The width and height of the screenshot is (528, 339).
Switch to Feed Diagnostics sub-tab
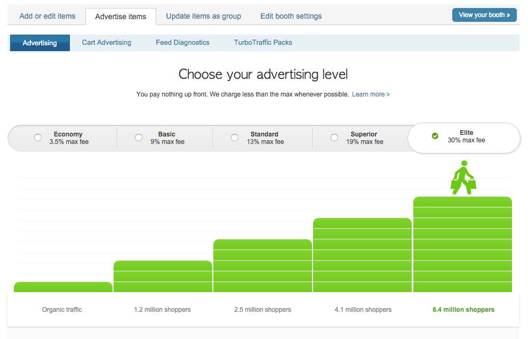click(182, 43)
